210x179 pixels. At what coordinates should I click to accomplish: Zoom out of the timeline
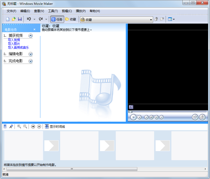tap(25, 126)
